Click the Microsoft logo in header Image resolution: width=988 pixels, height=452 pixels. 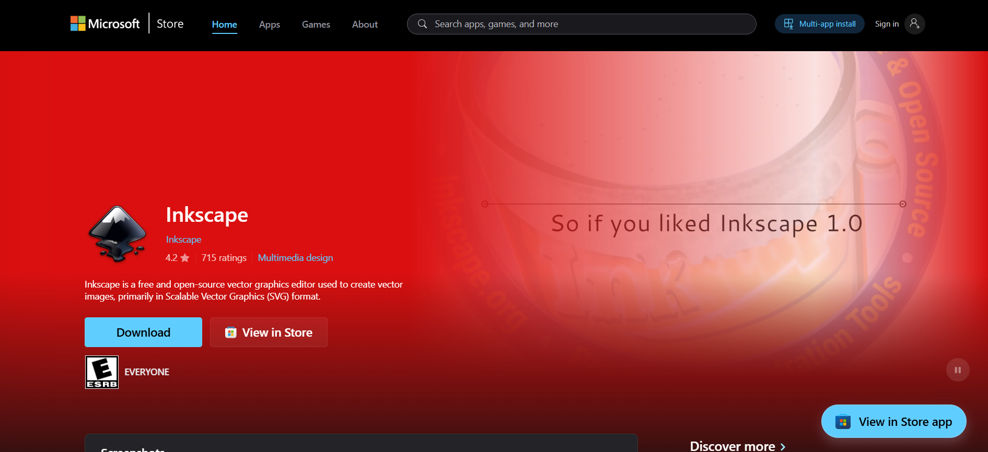(x=105, y=23)
